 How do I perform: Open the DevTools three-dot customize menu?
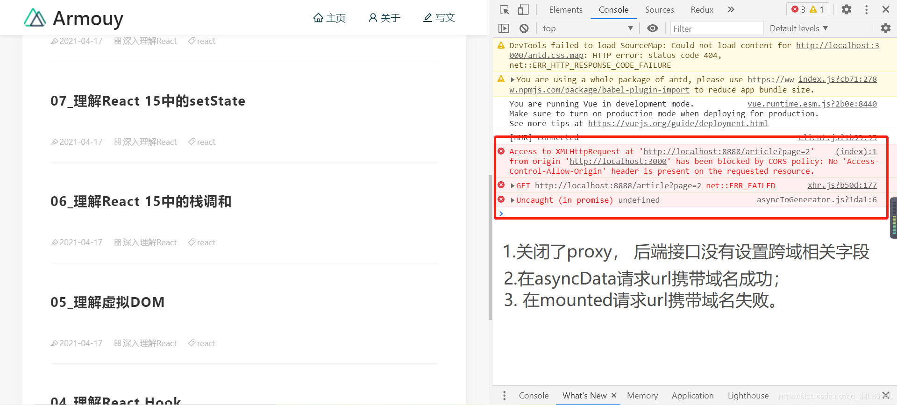tap(866, 9)
